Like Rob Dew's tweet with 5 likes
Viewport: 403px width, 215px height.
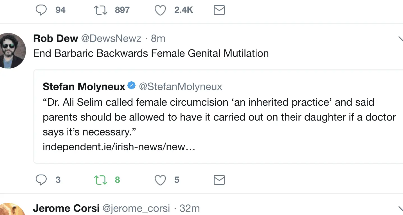point(160,180)
